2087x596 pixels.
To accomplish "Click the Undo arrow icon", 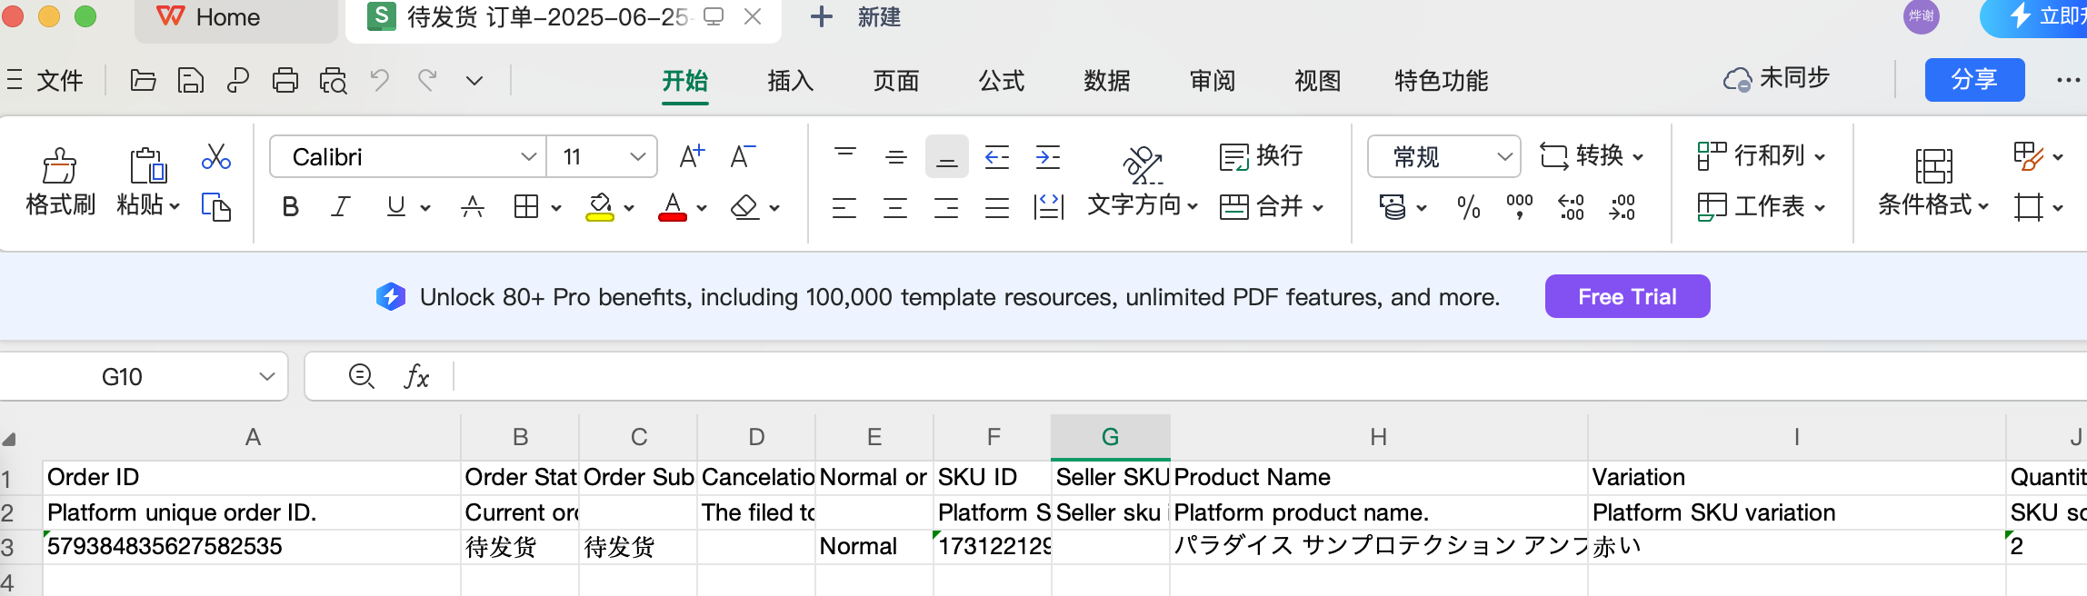I will 380,81.
